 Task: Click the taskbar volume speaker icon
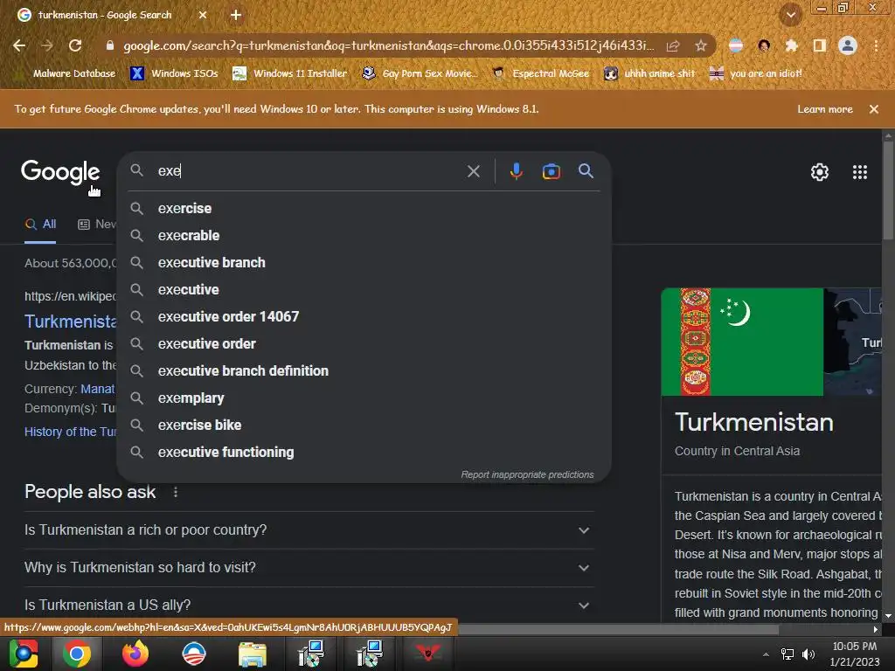click(x=808, y=654)
